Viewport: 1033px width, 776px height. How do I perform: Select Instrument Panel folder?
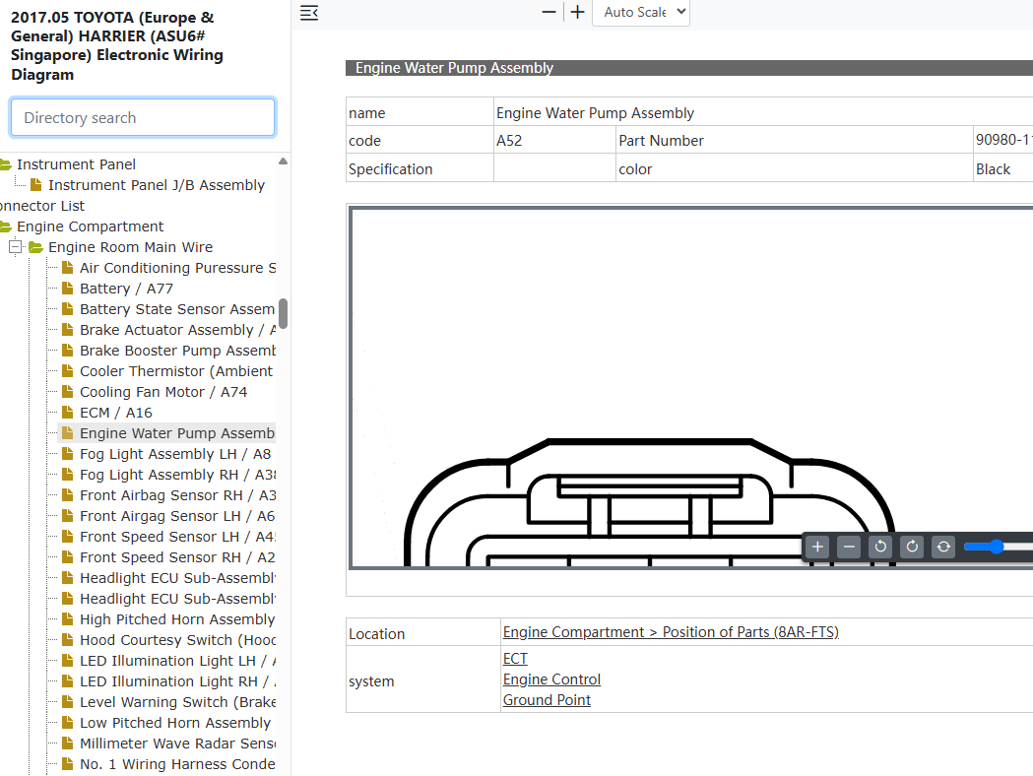[77, 164]
